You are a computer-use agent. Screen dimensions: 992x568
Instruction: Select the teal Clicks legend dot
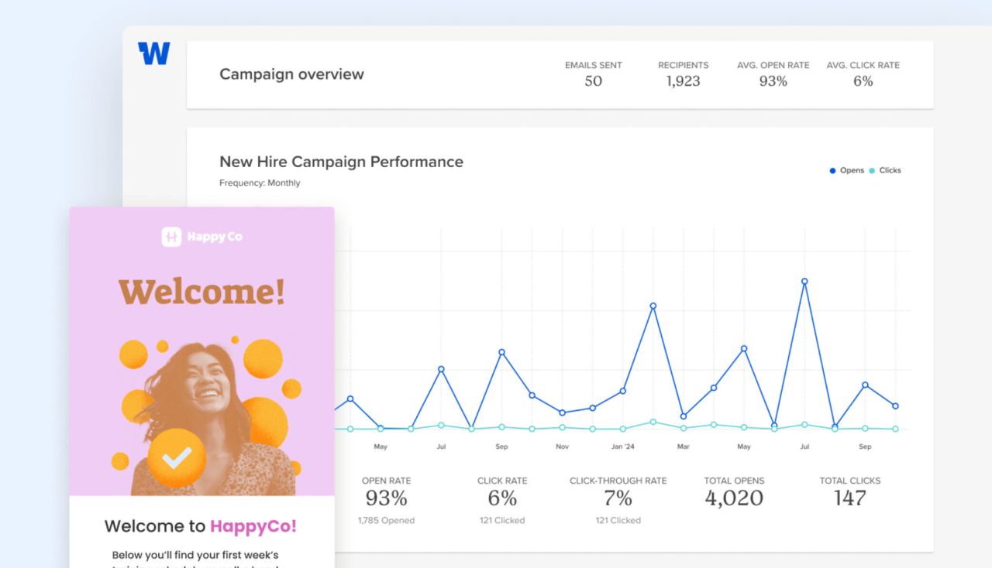pos(872,170)
